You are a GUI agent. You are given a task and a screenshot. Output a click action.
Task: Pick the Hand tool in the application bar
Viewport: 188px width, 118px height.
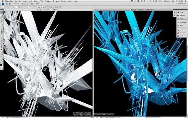22,4
